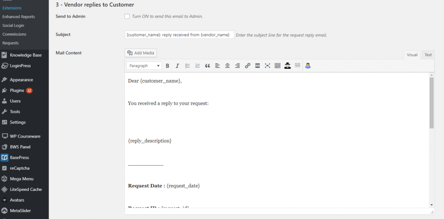This screenshot has width=444, height=219.
Task: Click the {reply_description} placeholder text
Action: [150, 141]
